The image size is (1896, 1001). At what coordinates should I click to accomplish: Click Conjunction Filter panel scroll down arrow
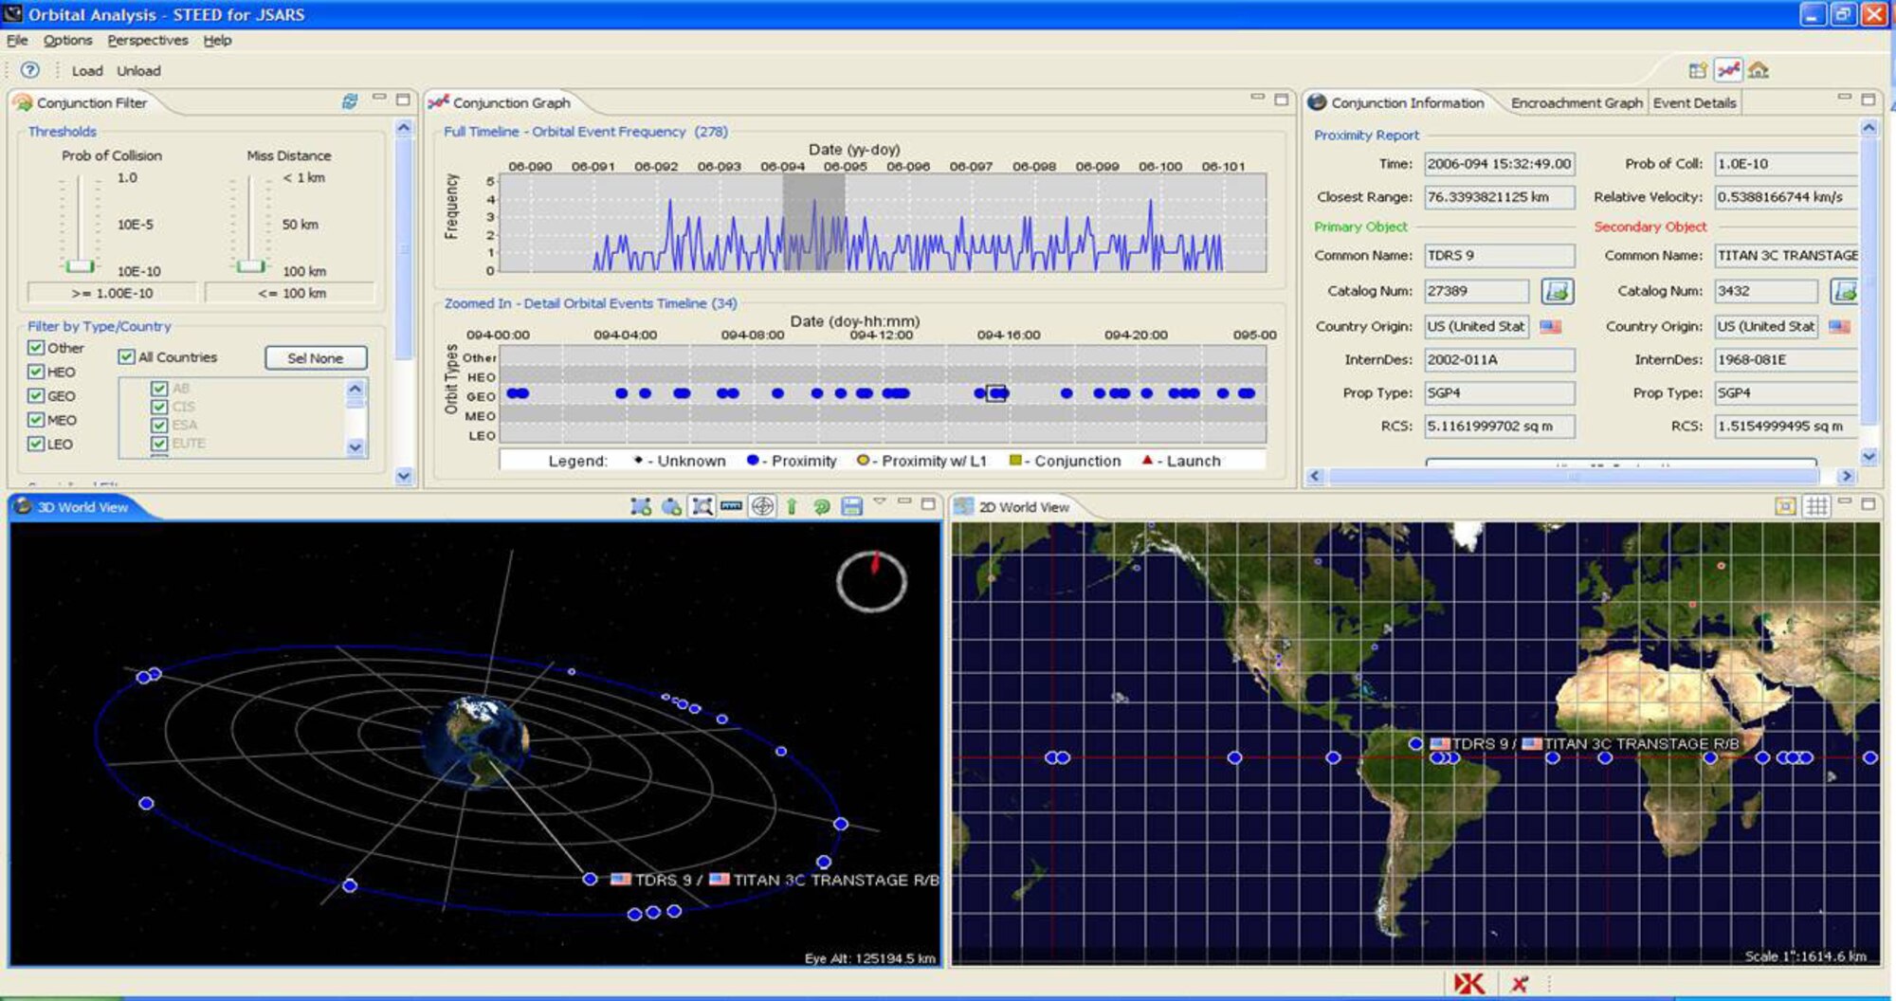pos(404,476)
